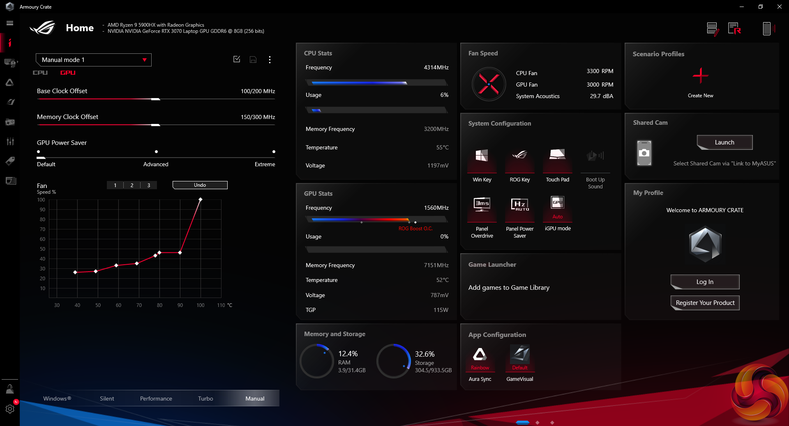Click the Log In button

705,282
